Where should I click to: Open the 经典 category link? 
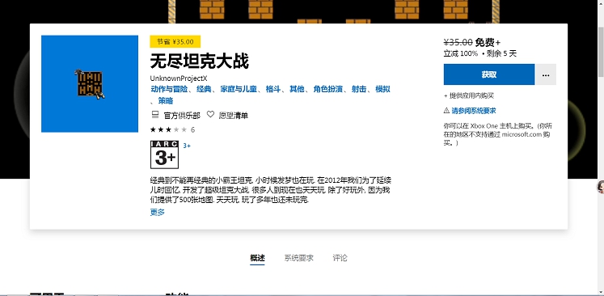[x=204, y=89]
